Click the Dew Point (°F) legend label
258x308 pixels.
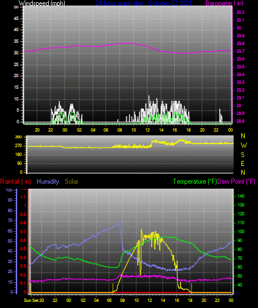point(236,181)
